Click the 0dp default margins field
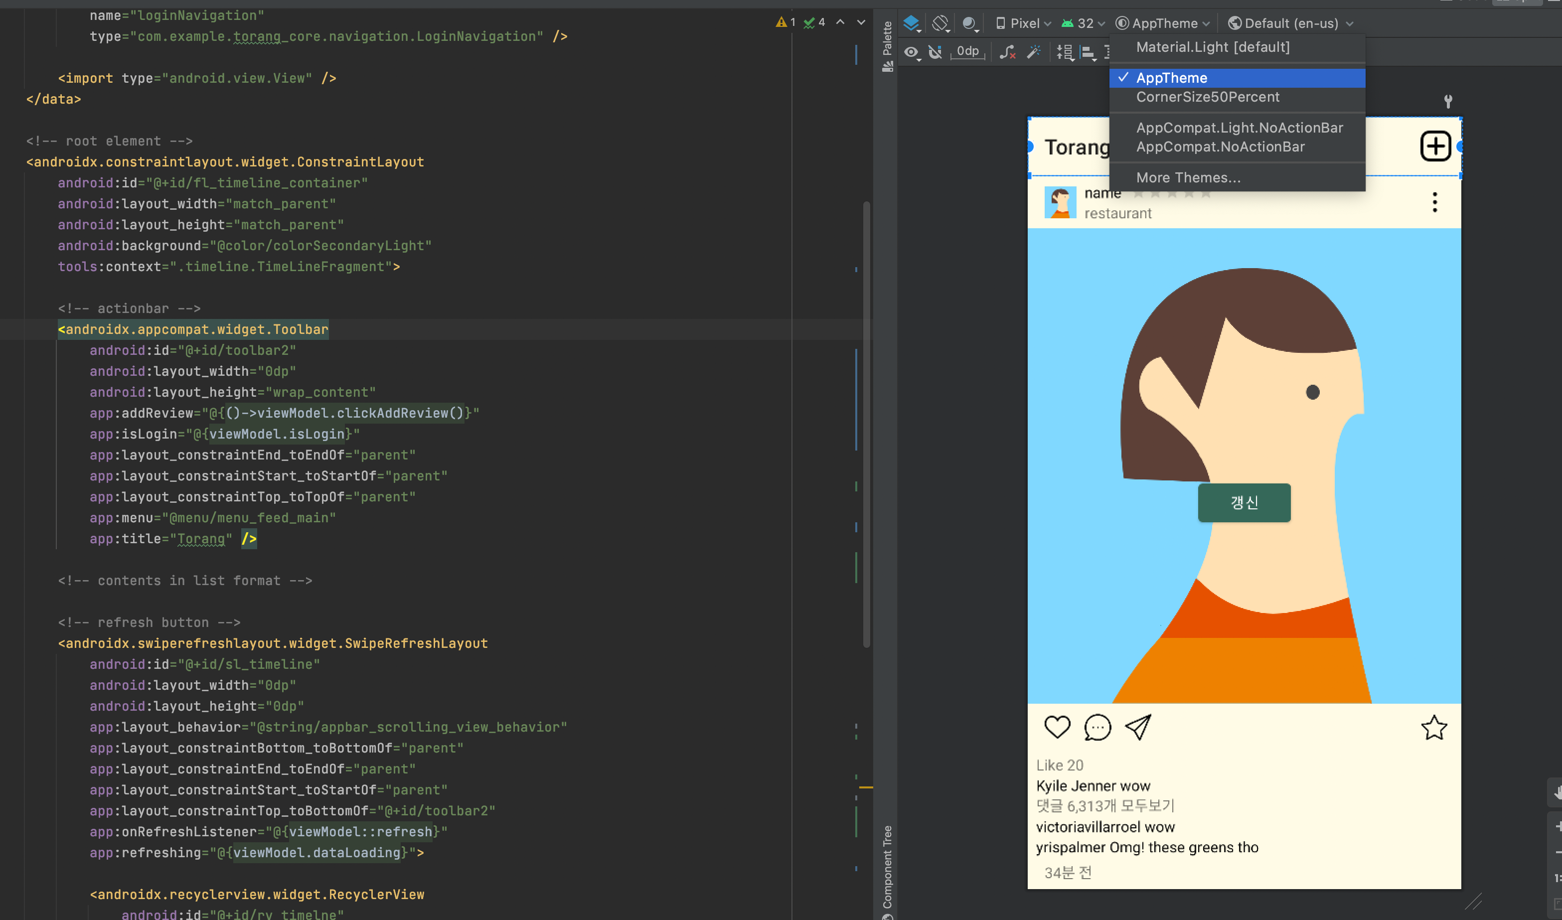1562x920 pixels. click(967, 51)
